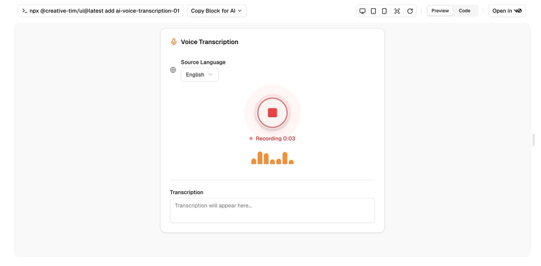Select the Code tab
541x266 pixels.
point(464,11)
